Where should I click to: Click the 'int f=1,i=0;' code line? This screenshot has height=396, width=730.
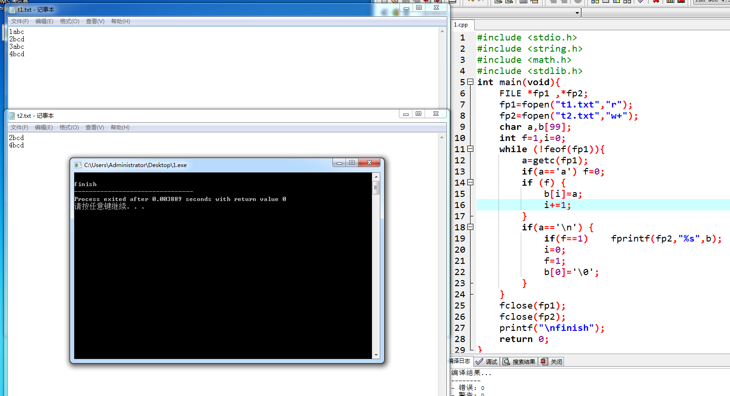(x=533, y=138)
